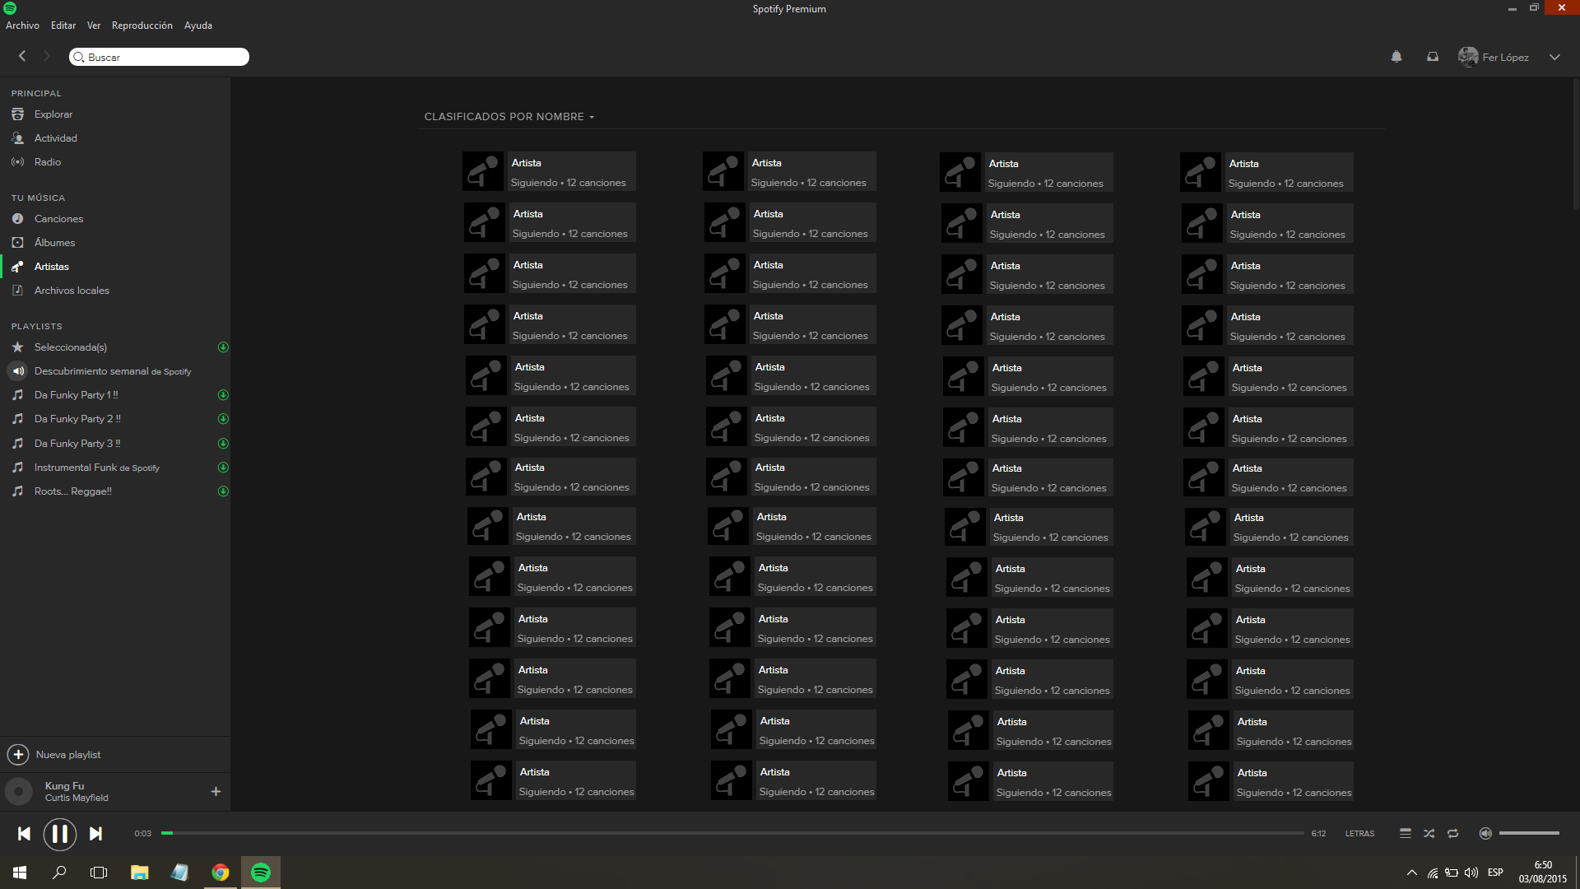Click the Kung Fu song title
The image size is (1580, 889).
point(64,786)
